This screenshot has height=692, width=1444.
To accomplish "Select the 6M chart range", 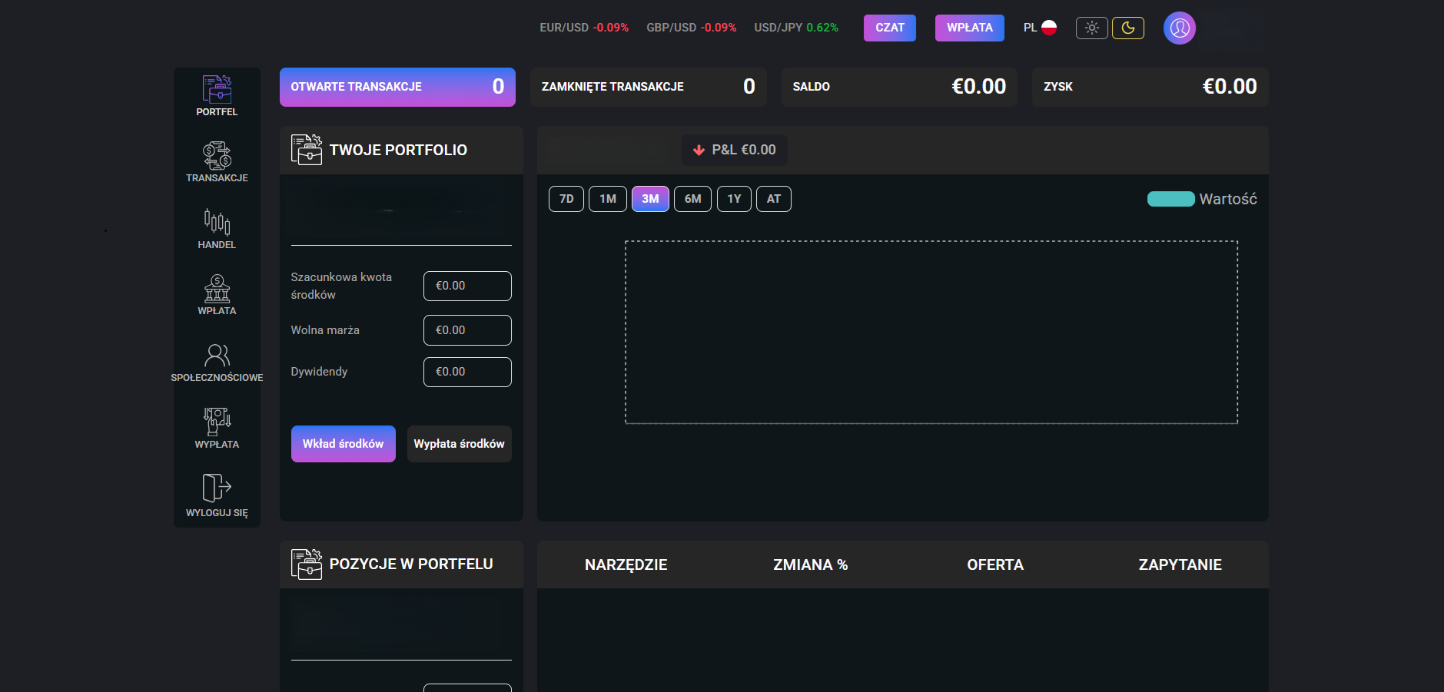I will click(x=693, y=199).
